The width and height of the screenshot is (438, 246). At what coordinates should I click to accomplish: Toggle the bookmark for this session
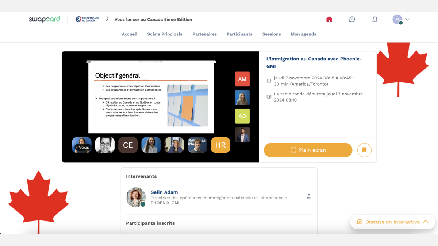(364, 150)
